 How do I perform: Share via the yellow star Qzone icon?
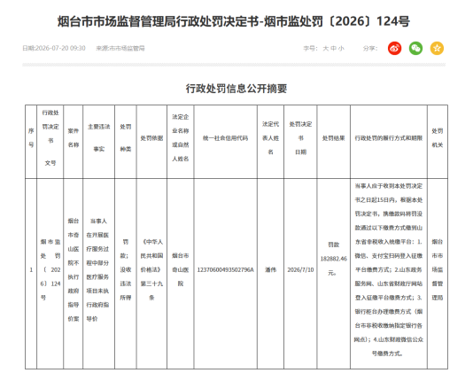[x=437, y=48]
